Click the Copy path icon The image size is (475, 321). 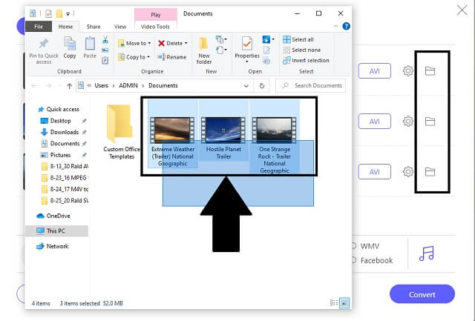105,50
